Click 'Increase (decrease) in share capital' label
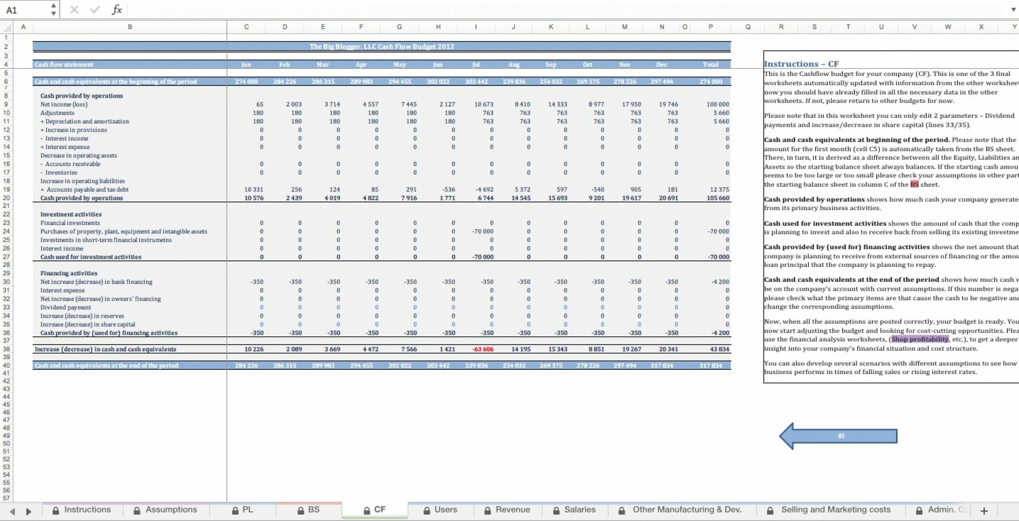 click(88, 324)
